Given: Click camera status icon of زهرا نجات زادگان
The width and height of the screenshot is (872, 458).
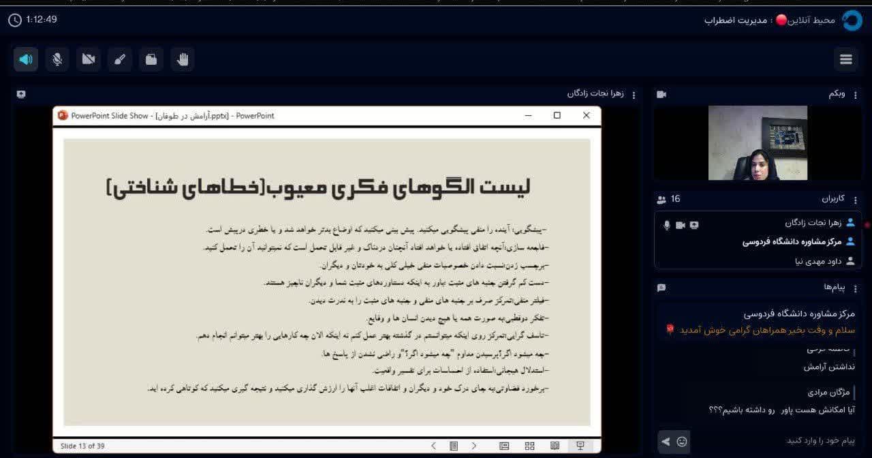Looking at the screenshot, I should pyautogui.click(x=681, y=225).
